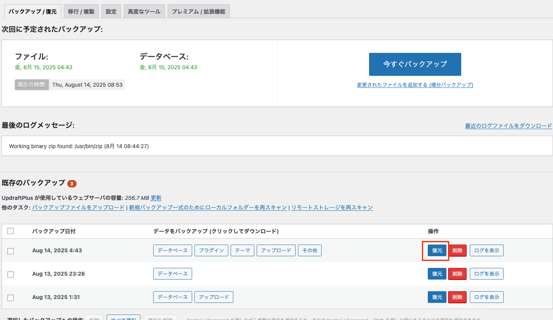Image resolution: width=553 pixels, height=320 pixels.
Task: Open the プレミアム / 拡張機能 tab
Action: (x=199, y=11)
